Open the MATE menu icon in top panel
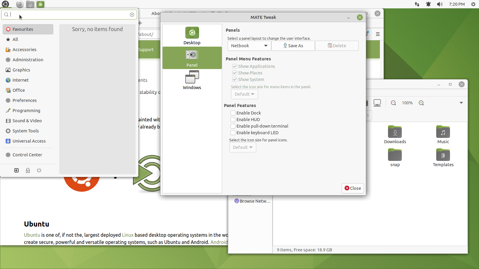Screen dimensions: 479x269 click(5, 4)
